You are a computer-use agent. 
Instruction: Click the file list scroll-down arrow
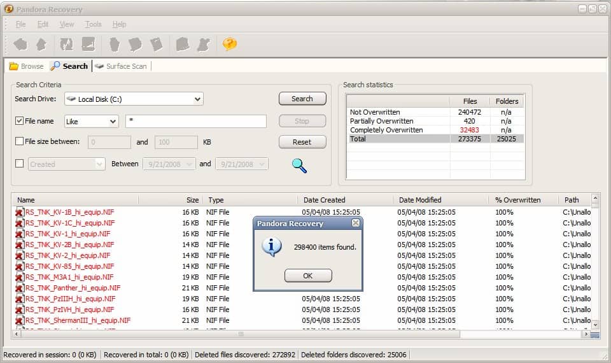pos(595,324)
